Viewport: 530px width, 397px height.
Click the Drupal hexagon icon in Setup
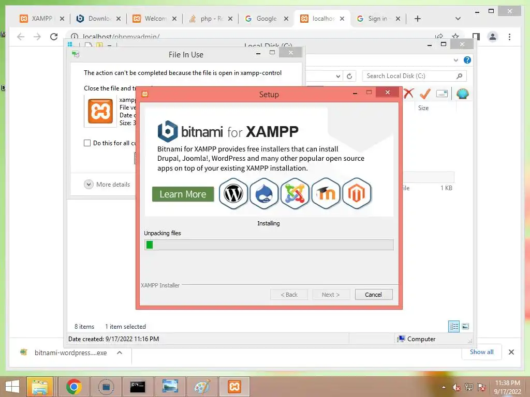(264, 194)
